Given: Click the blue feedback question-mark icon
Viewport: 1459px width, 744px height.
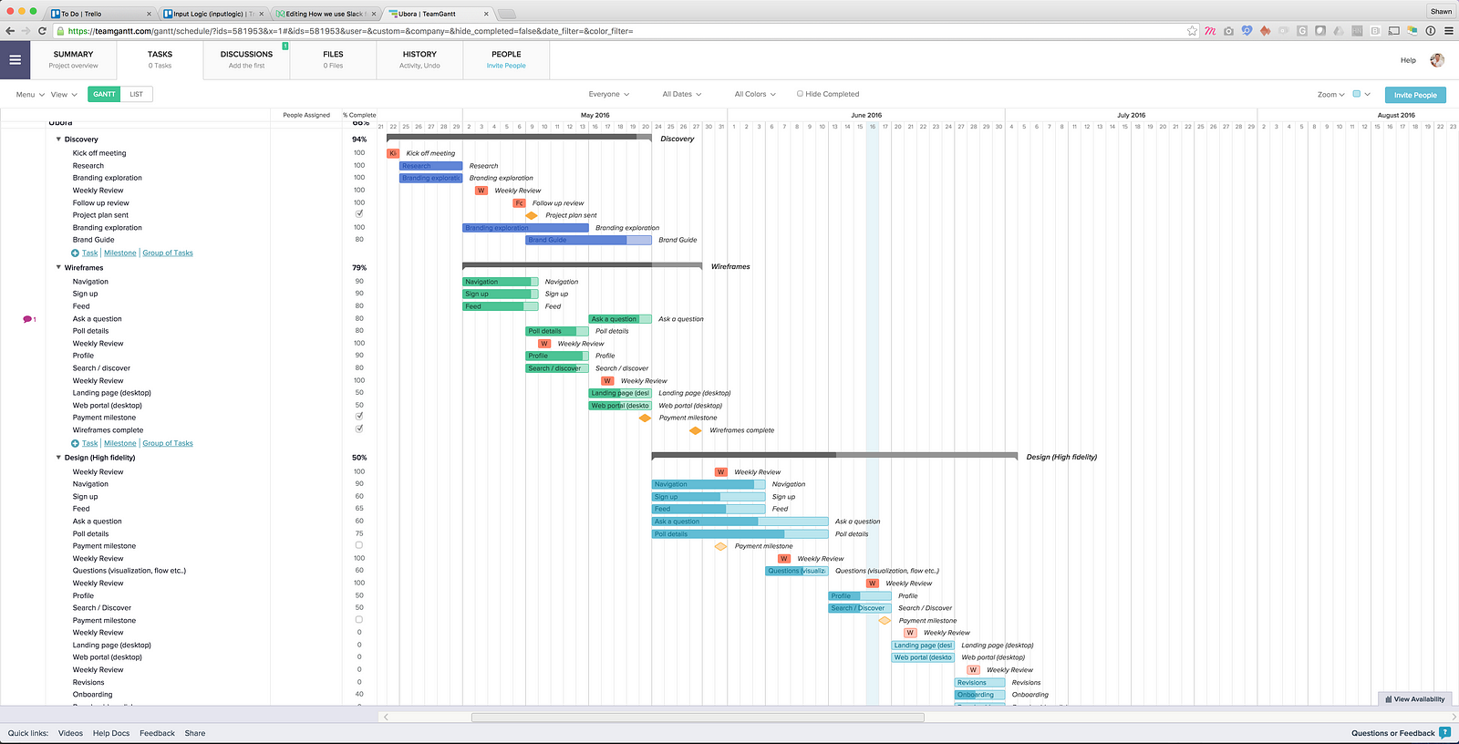Looking at the screenshot, I should [x=1444, y=733].
